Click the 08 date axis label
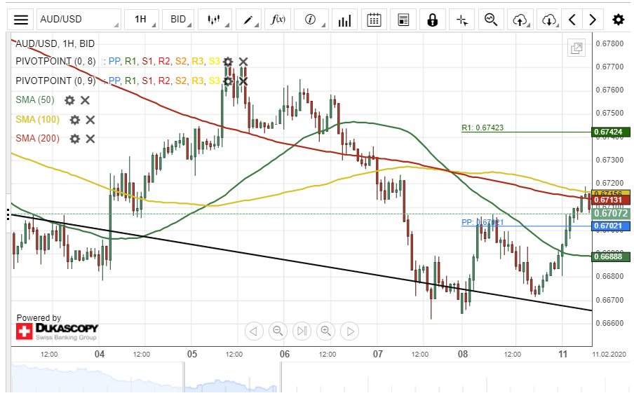The height and width of the screenshot is (398, 634). coord(463,355)
